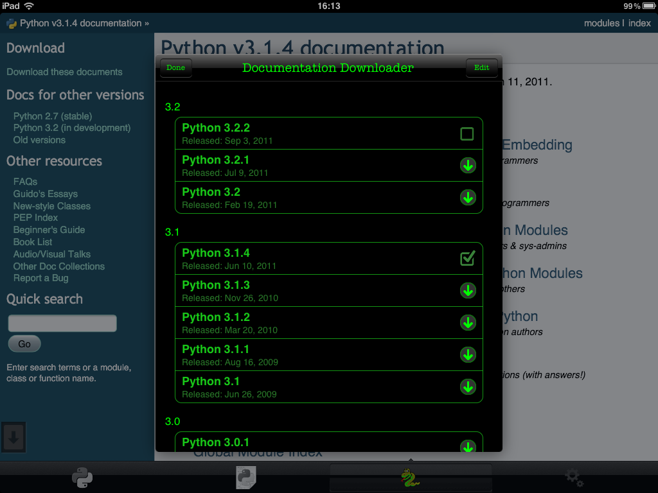
Task: Click the Go search button
Action: tap(24, 344)
